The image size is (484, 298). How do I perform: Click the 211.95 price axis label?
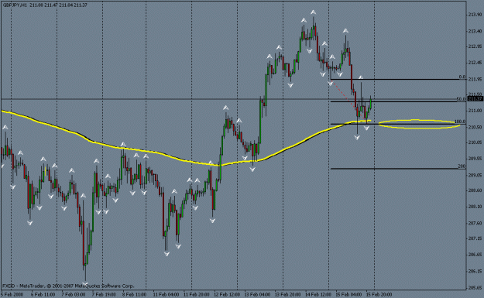point(475,80)
